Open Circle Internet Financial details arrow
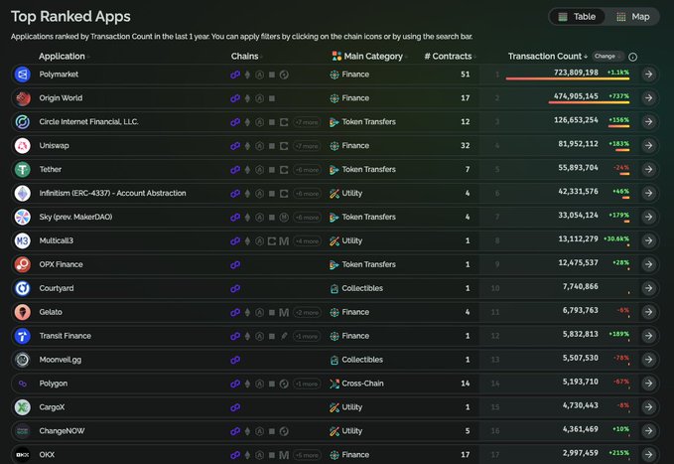 [648, 122]
